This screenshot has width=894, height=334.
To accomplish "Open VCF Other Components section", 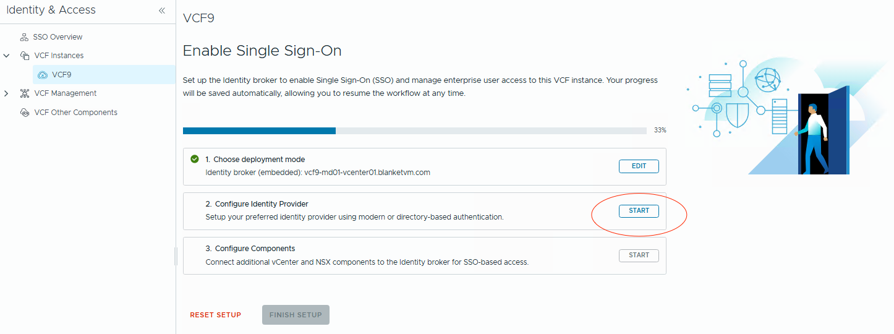I will click(x=75, y=113).
